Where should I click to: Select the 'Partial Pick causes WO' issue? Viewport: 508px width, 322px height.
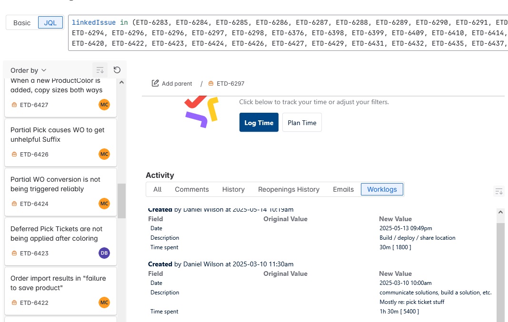60,143
